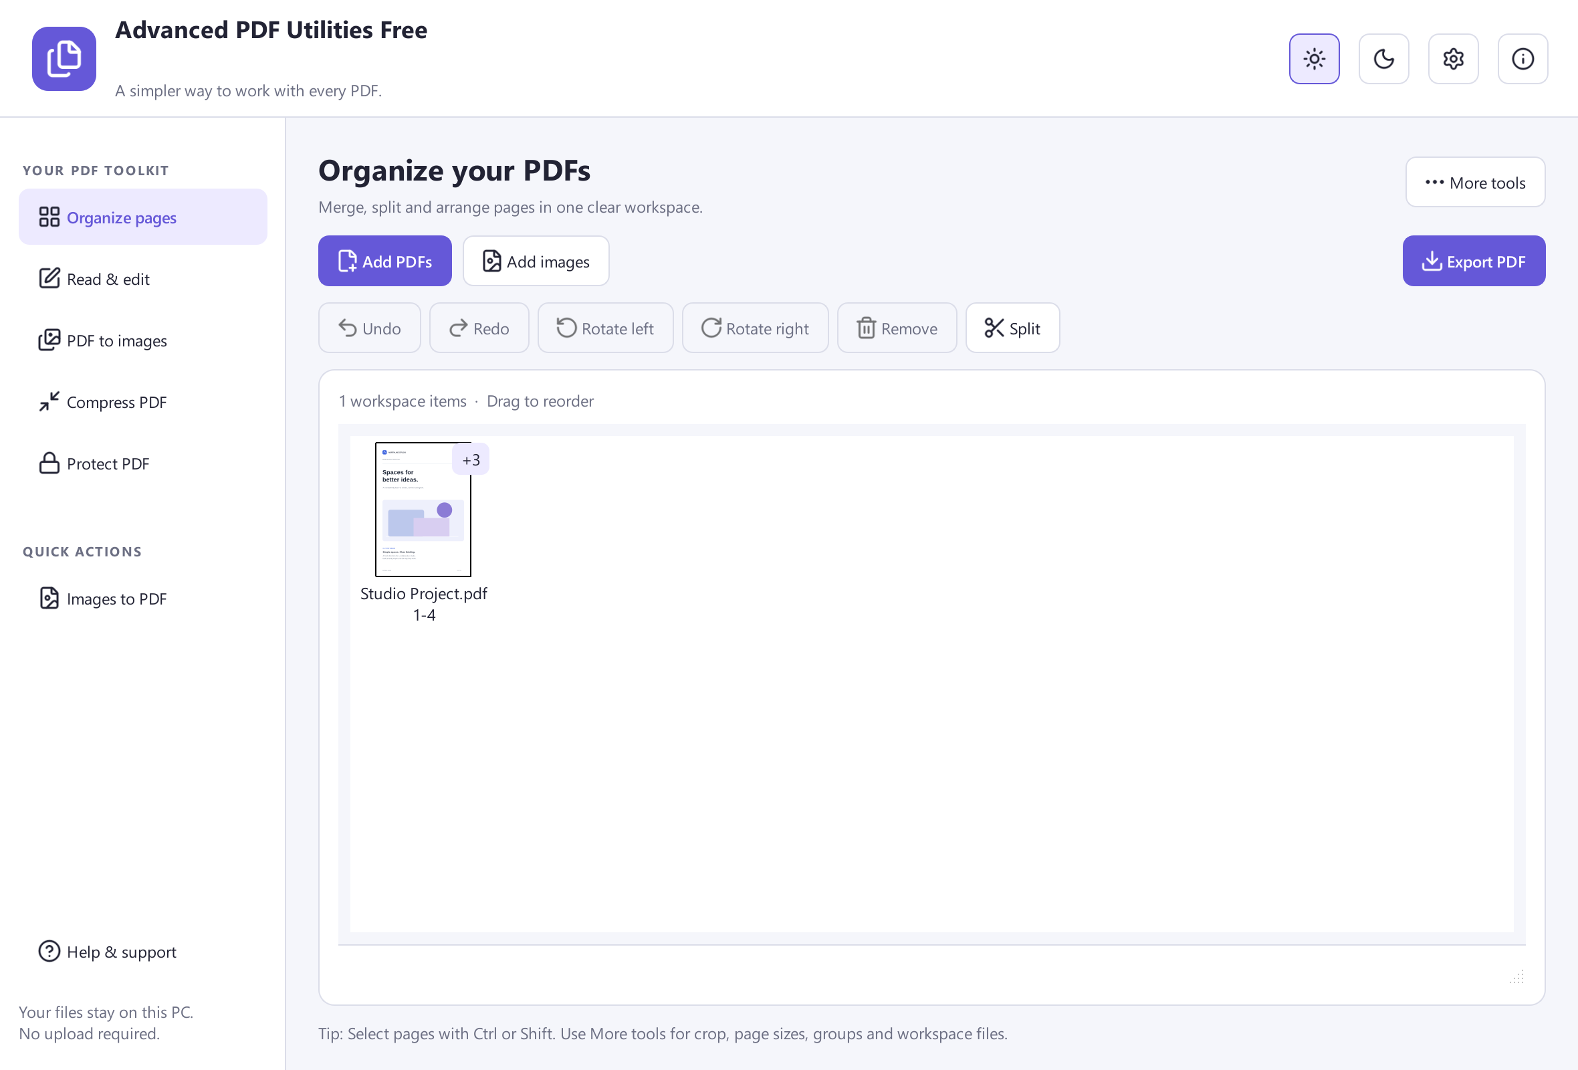The image size is (1578, 1070).
Task: Open Compress PDF tool
Action: tap(142, 402)
